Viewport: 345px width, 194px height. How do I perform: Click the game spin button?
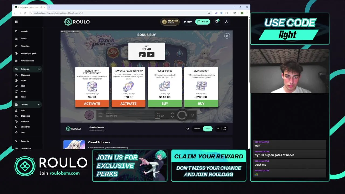click(182, 115)
